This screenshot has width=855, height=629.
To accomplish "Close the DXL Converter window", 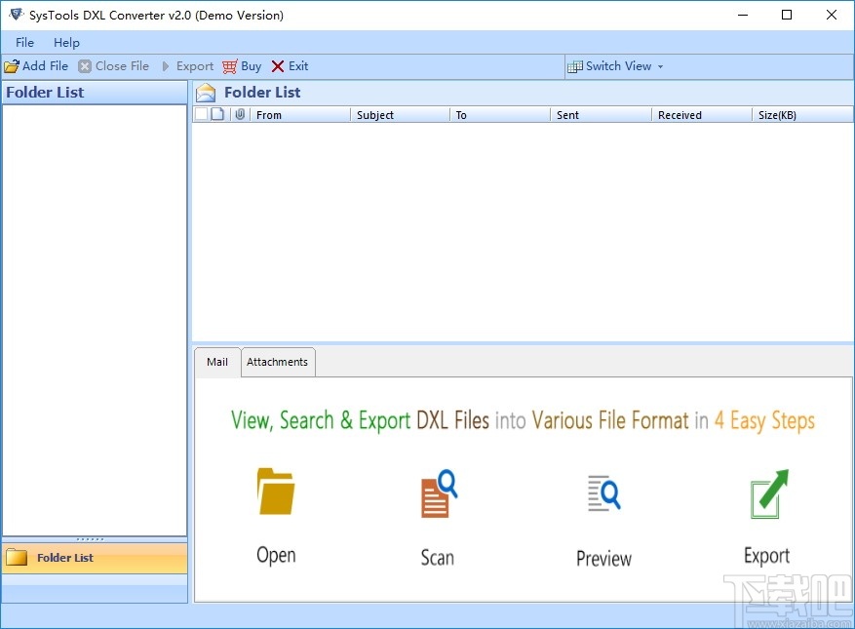I will [x=831, y=15].
